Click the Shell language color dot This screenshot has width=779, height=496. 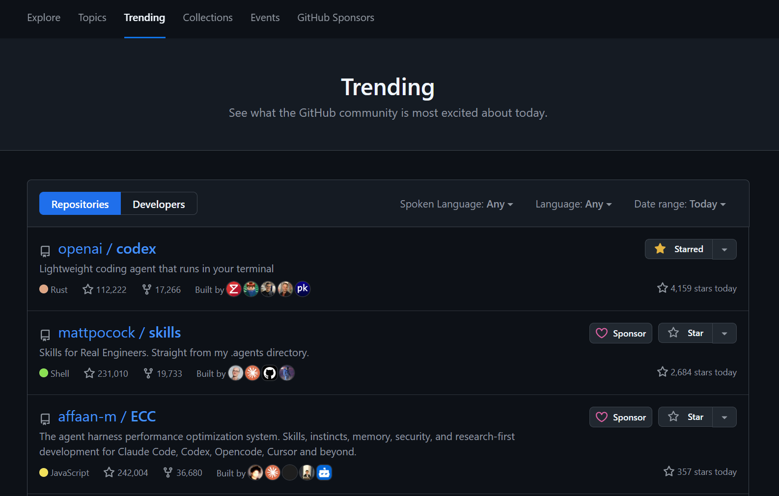click(x=44, y=373)
